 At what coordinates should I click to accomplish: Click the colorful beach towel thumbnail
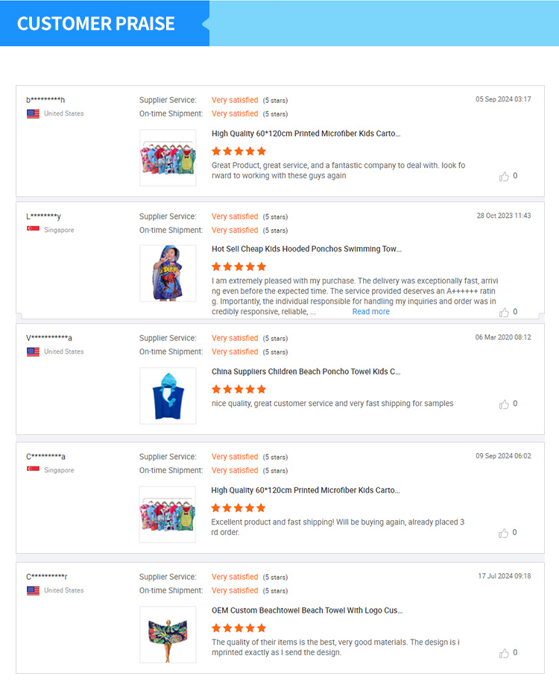[x=168, y=634]
